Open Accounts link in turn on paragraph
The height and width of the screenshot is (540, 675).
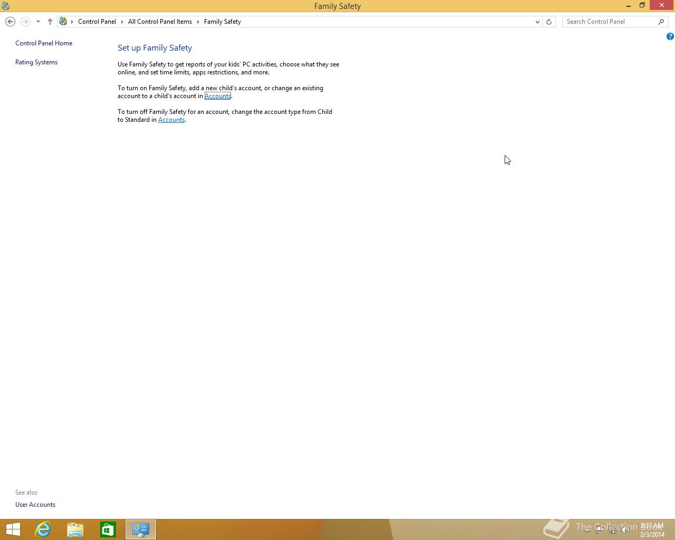point(218,96)
